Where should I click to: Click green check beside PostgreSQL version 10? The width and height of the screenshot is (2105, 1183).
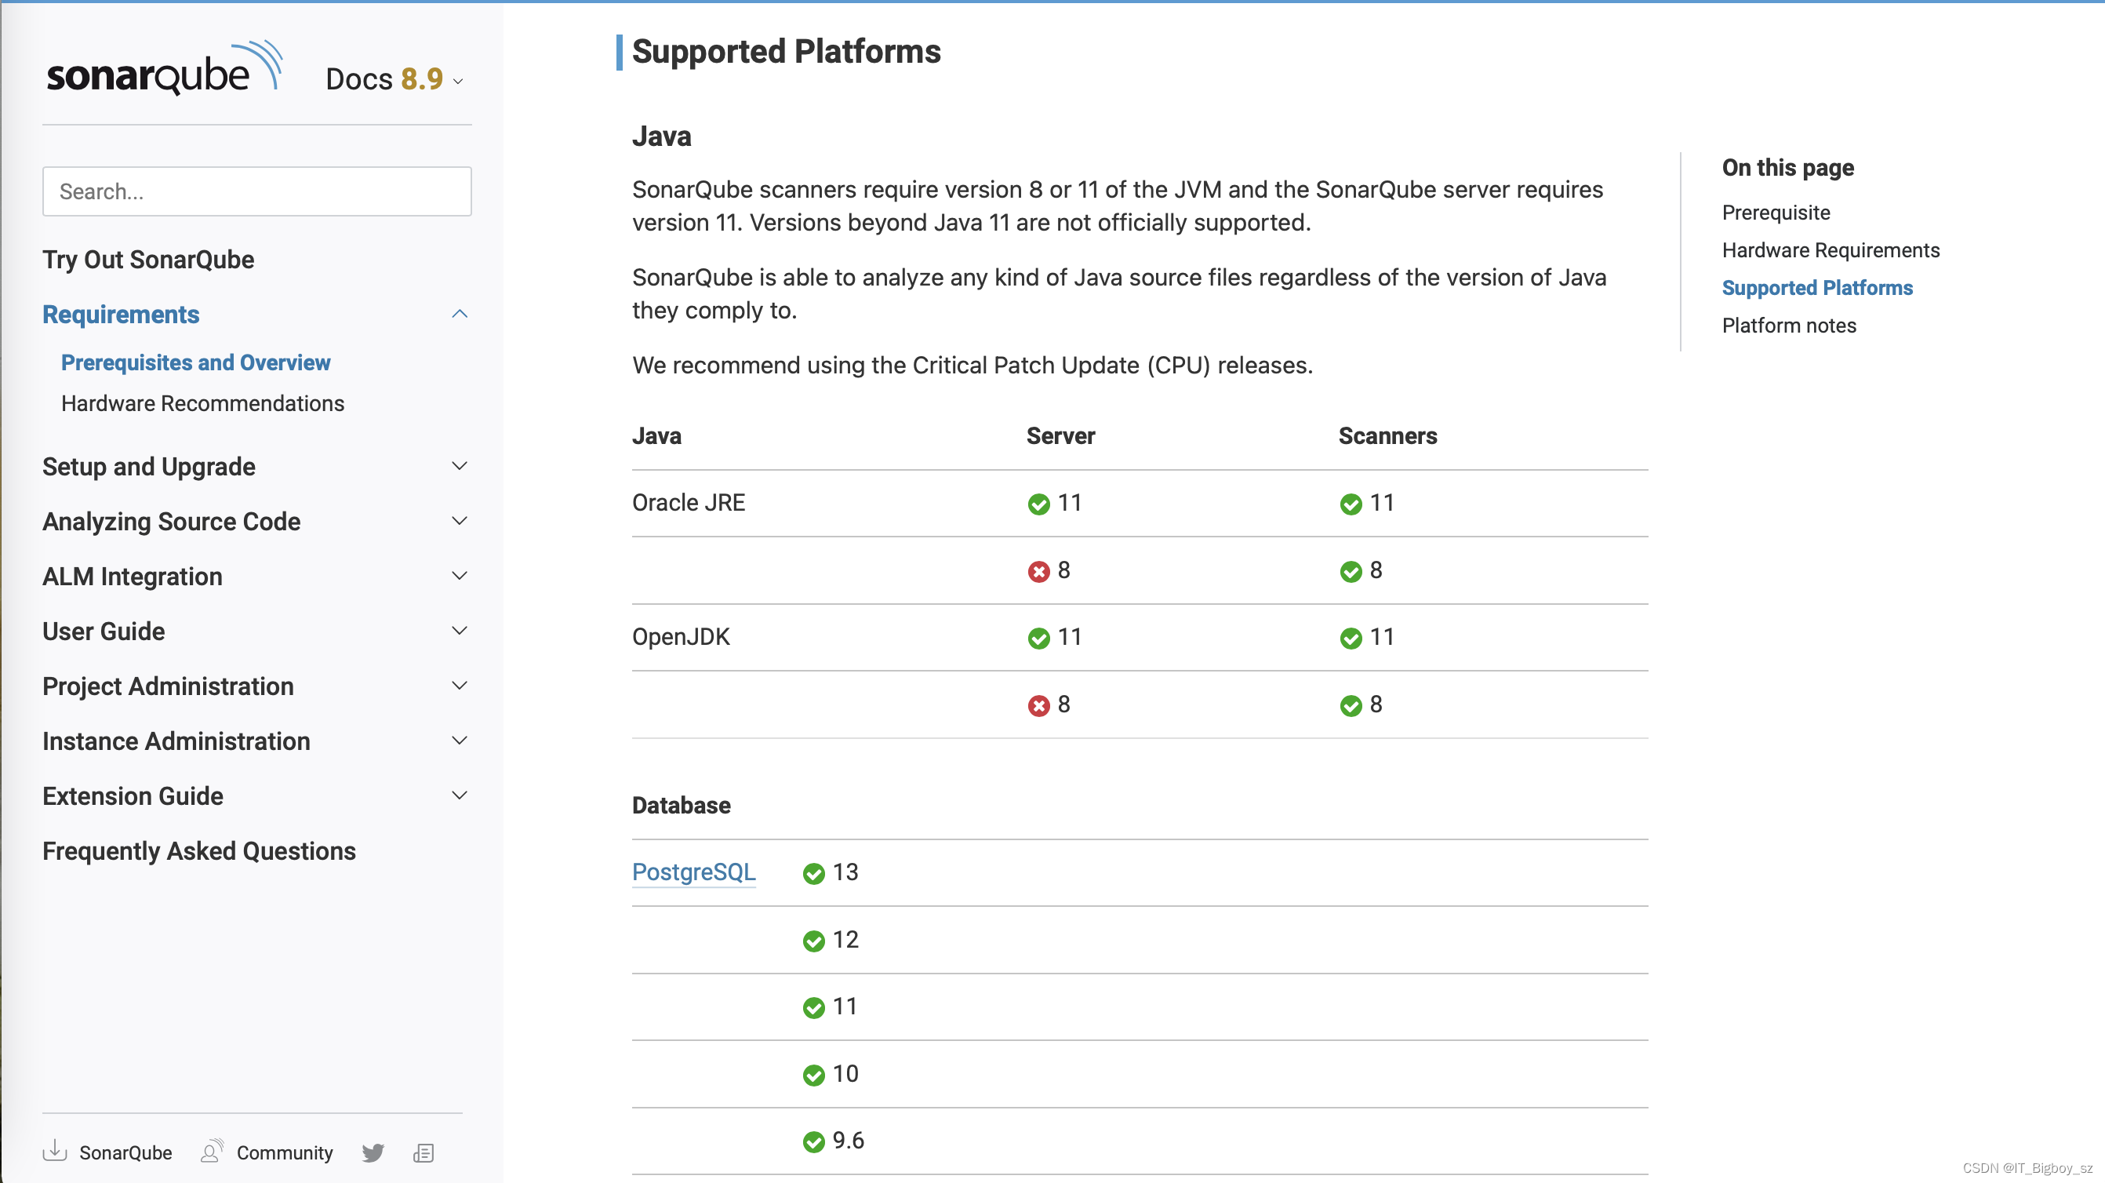(x=813, y=1074)
